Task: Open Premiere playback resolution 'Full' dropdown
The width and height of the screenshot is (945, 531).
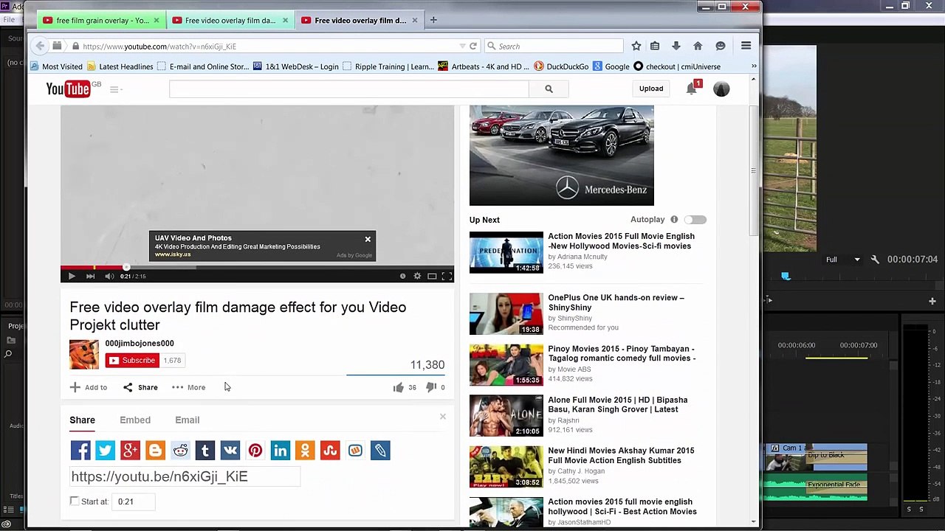Action: click(842, 260)
